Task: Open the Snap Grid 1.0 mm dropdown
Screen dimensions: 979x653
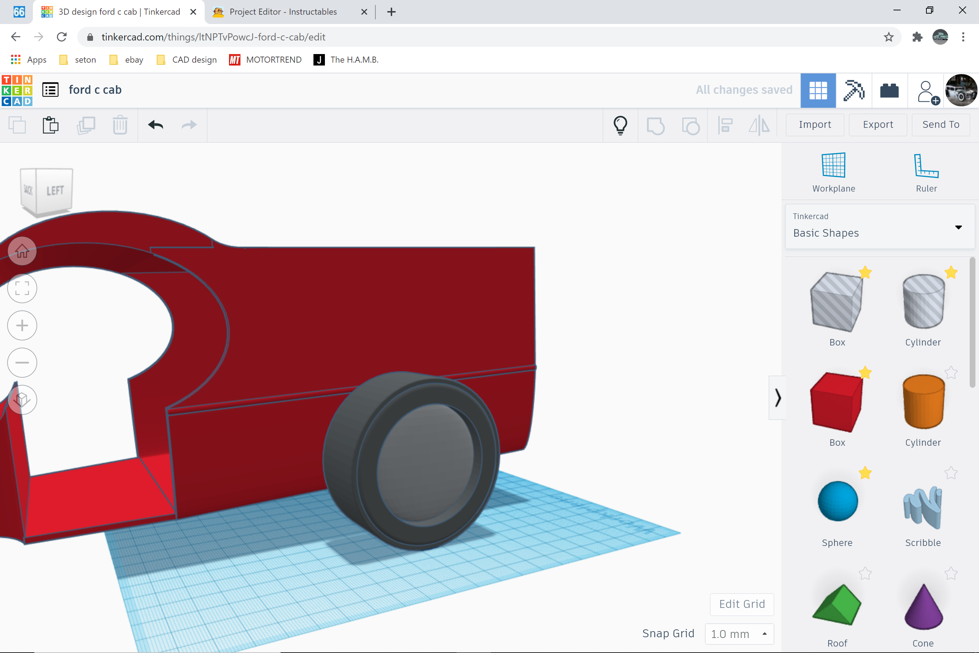Action: point(739,634)
